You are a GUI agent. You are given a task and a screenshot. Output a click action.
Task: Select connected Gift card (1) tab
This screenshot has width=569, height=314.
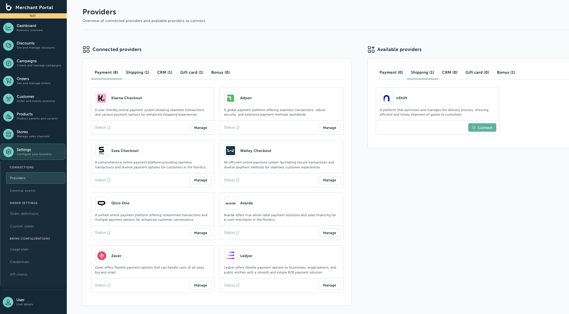192,72
